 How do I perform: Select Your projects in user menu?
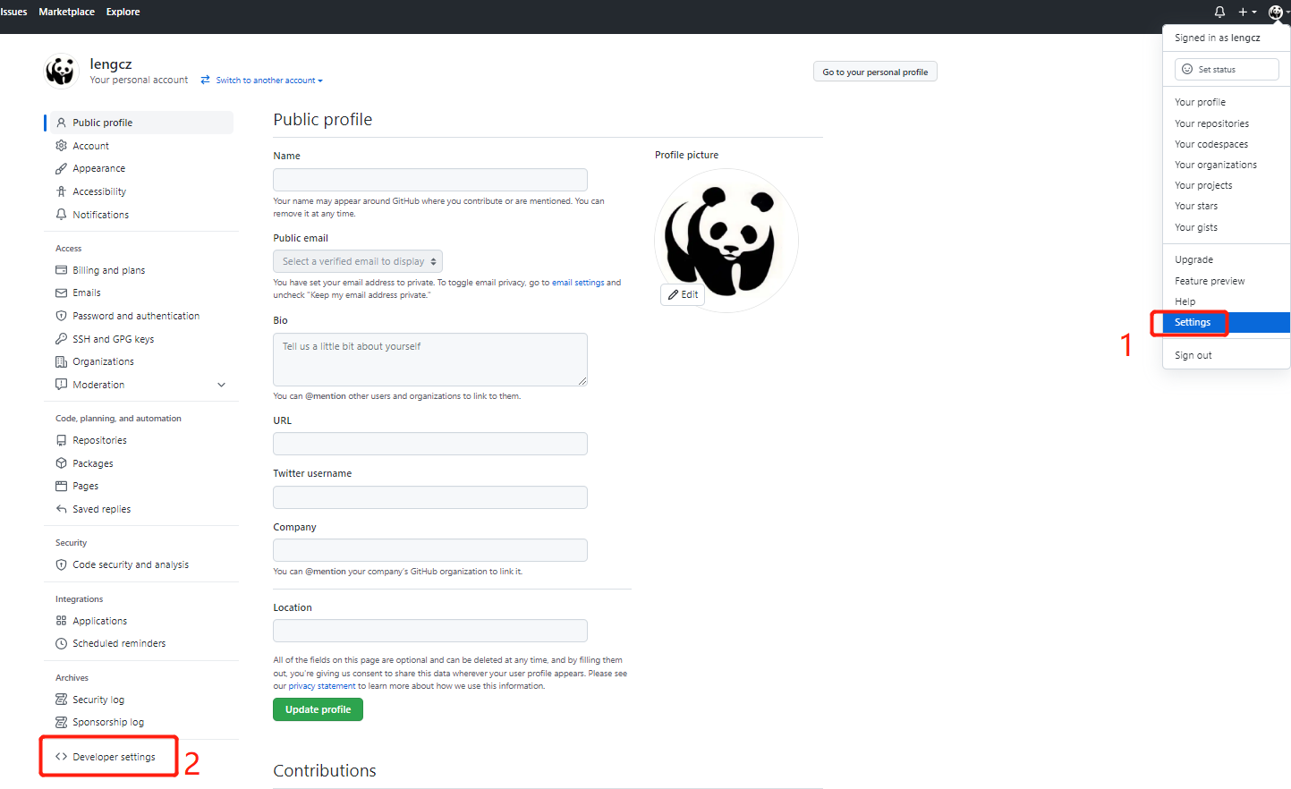(1203, 185)
